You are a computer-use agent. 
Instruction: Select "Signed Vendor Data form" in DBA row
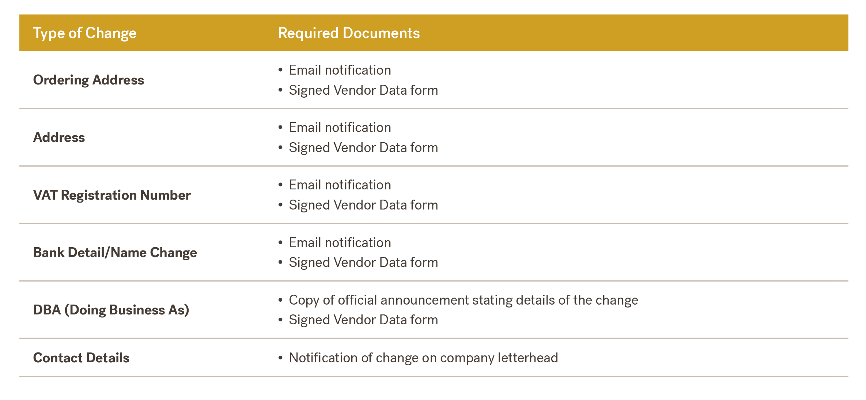363,320
